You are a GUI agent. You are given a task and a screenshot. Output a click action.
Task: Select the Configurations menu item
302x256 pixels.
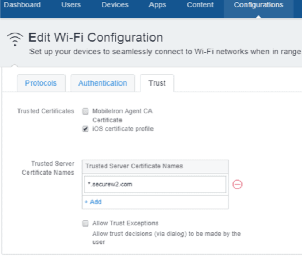pyautogui.click(x=259, y=5)
